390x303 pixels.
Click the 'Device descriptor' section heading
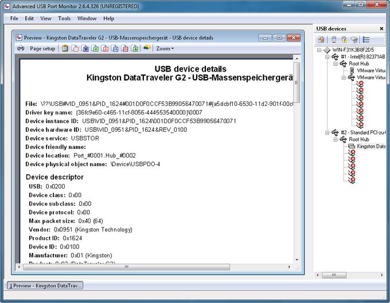tap(54, 177)
